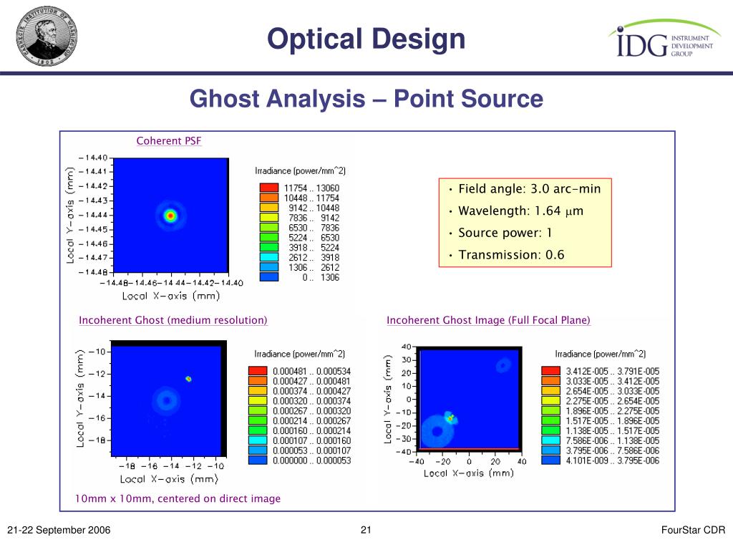
Task: Click Coherent PSF Irradiance (power/mm^2) legend title
Action: coord(300,170)
